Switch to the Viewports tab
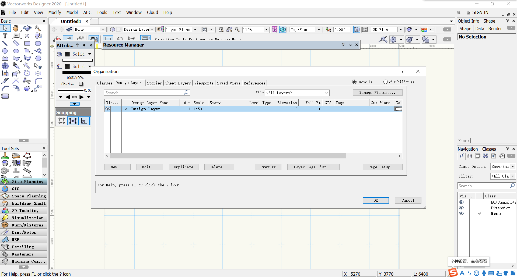The image size is (517, 277). (204, 83)
